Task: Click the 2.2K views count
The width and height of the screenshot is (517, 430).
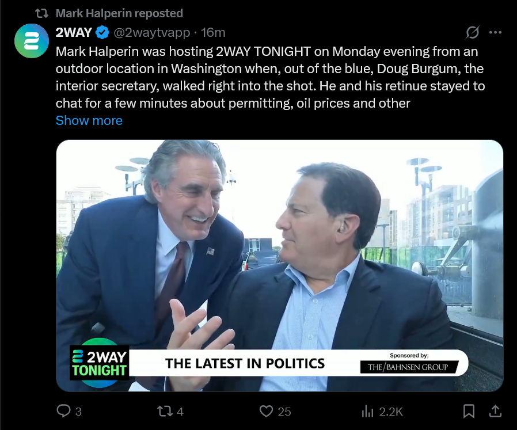Action: pyautogui.click(x=391, y=412)
